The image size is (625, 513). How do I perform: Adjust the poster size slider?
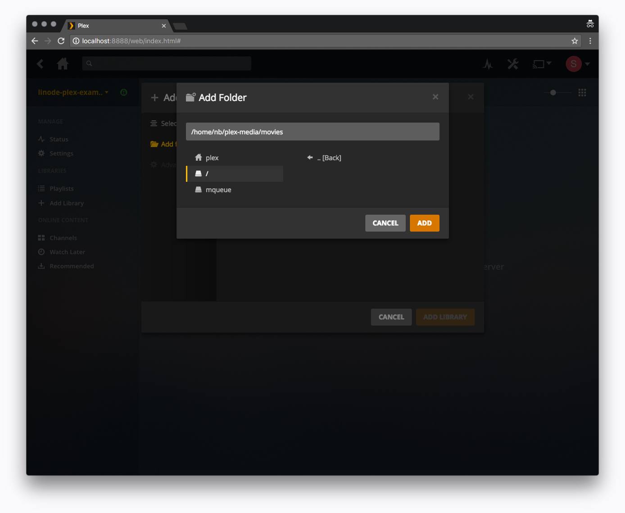pyautogui.click(x=553, y=92)
